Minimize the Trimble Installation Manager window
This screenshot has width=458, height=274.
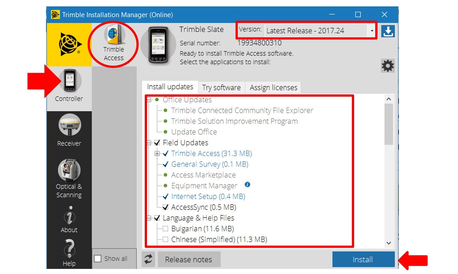(332, 15)
